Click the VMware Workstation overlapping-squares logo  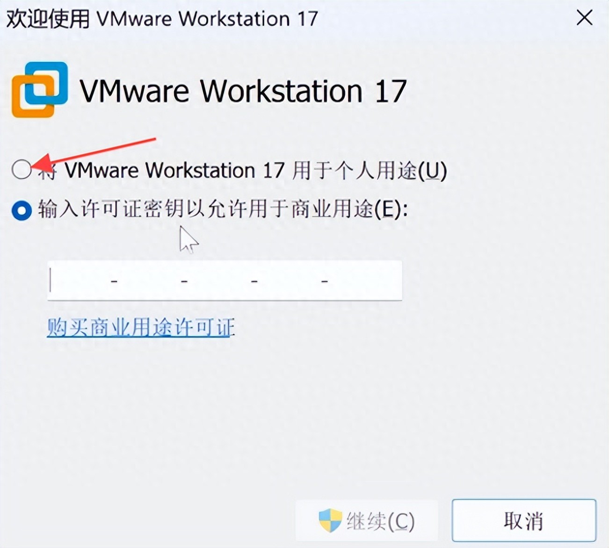(40, 89)
